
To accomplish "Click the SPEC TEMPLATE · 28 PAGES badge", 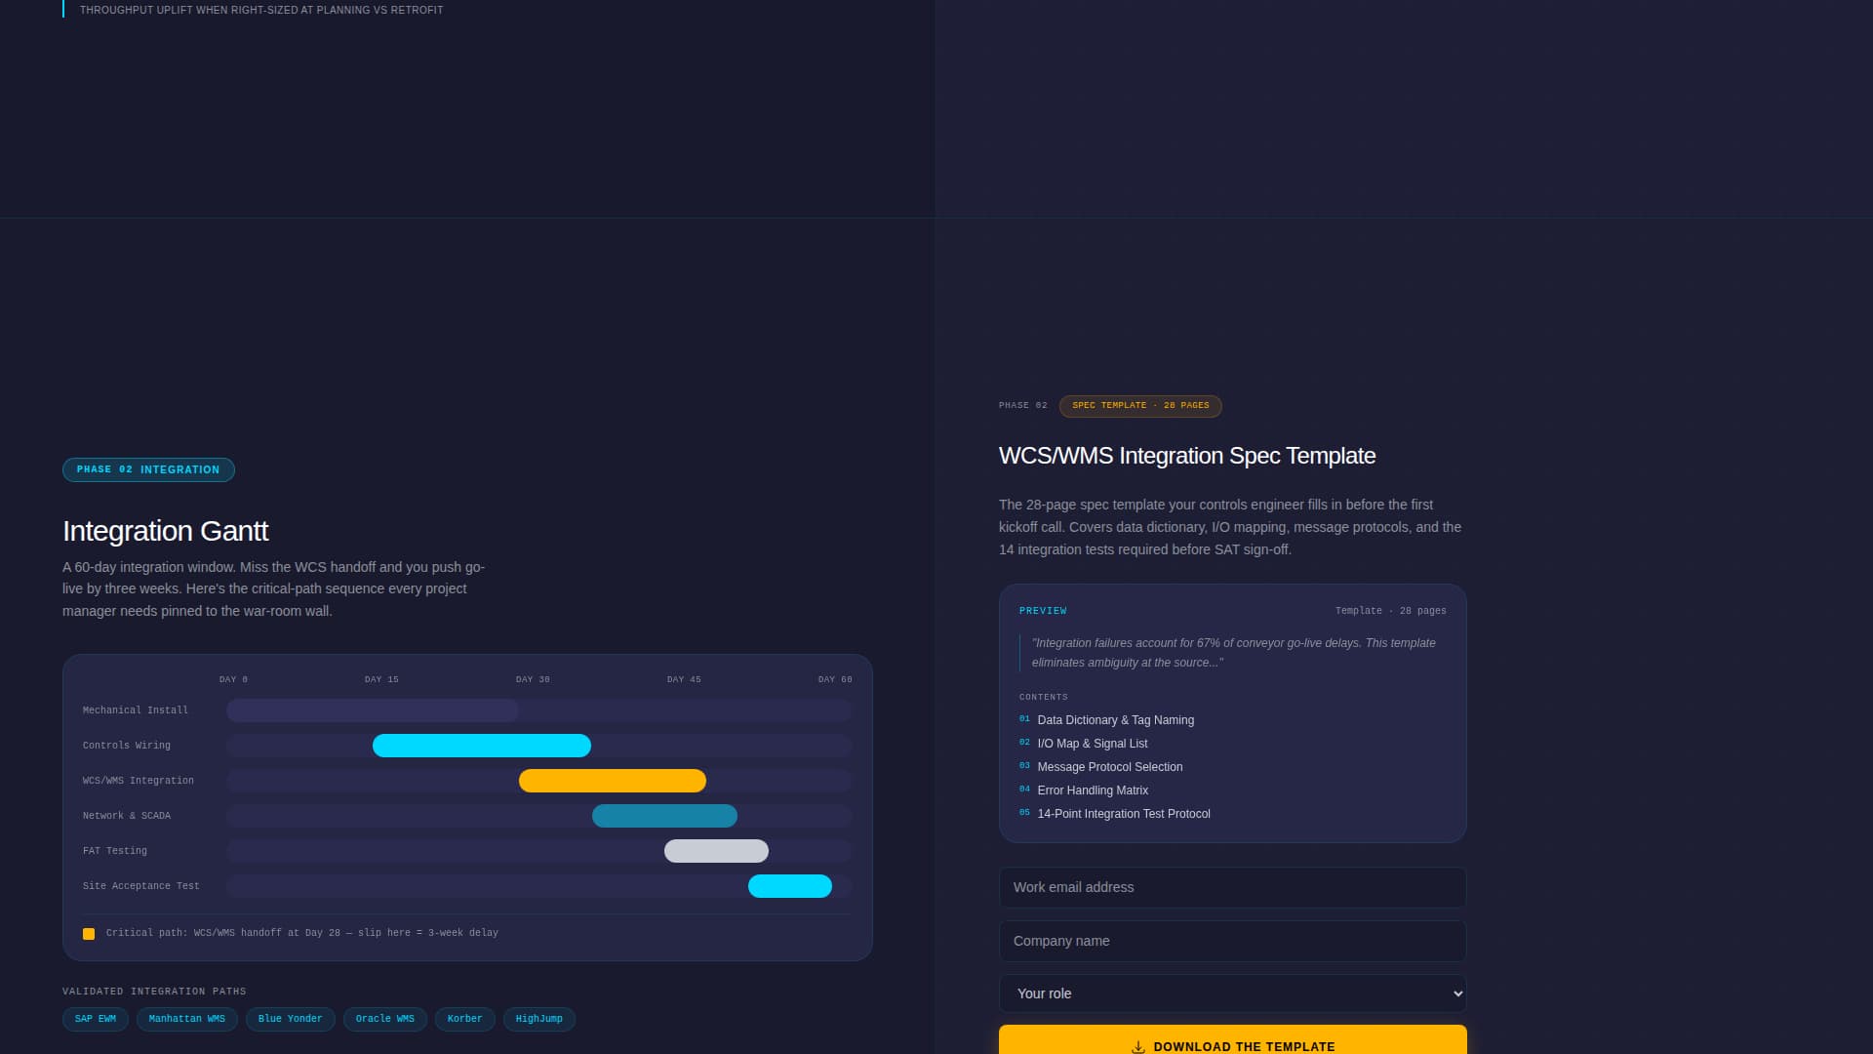I will [1139, 406].
